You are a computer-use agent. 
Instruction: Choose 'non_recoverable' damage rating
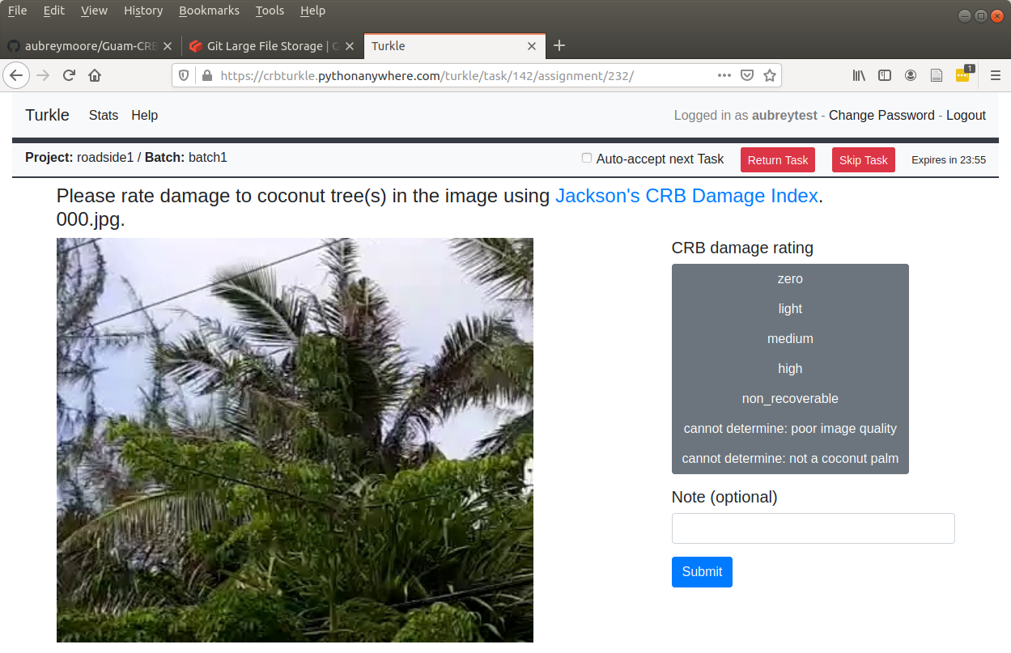pyautogui.click(x=790, y=399)
